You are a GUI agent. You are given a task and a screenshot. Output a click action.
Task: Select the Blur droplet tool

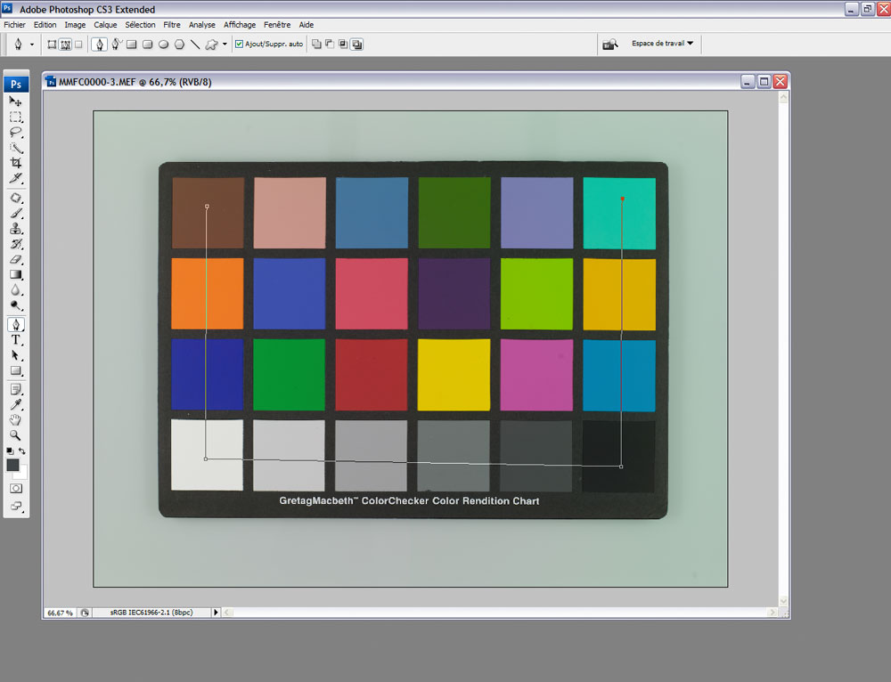point(15,290)
